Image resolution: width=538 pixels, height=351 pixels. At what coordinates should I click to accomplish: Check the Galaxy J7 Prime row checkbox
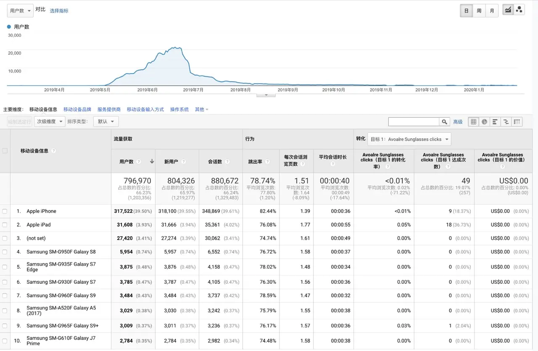[5, 341]
